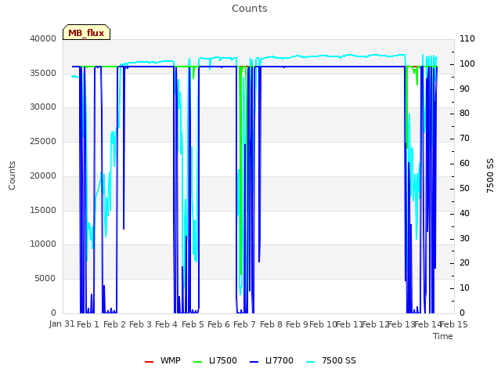Click the 90 tick on right axis
501x376 pixels.
click(464, 89)
